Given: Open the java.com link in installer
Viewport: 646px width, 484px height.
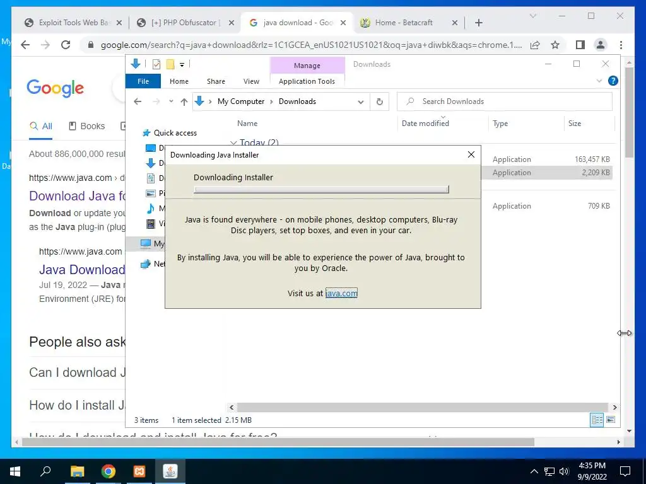Looking at the screenshot, I should [341, 293].
